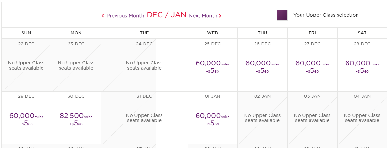
Task: Click the unavailable 03 JAN cell
Action: (312, 118)
